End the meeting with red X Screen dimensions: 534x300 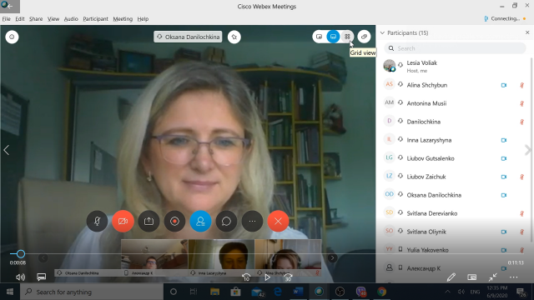click(x=278, y=221)
